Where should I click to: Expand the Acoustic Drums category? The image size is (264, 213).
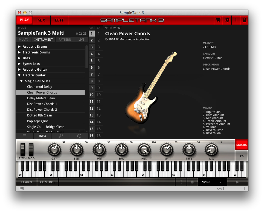click(x=19, y=46)
